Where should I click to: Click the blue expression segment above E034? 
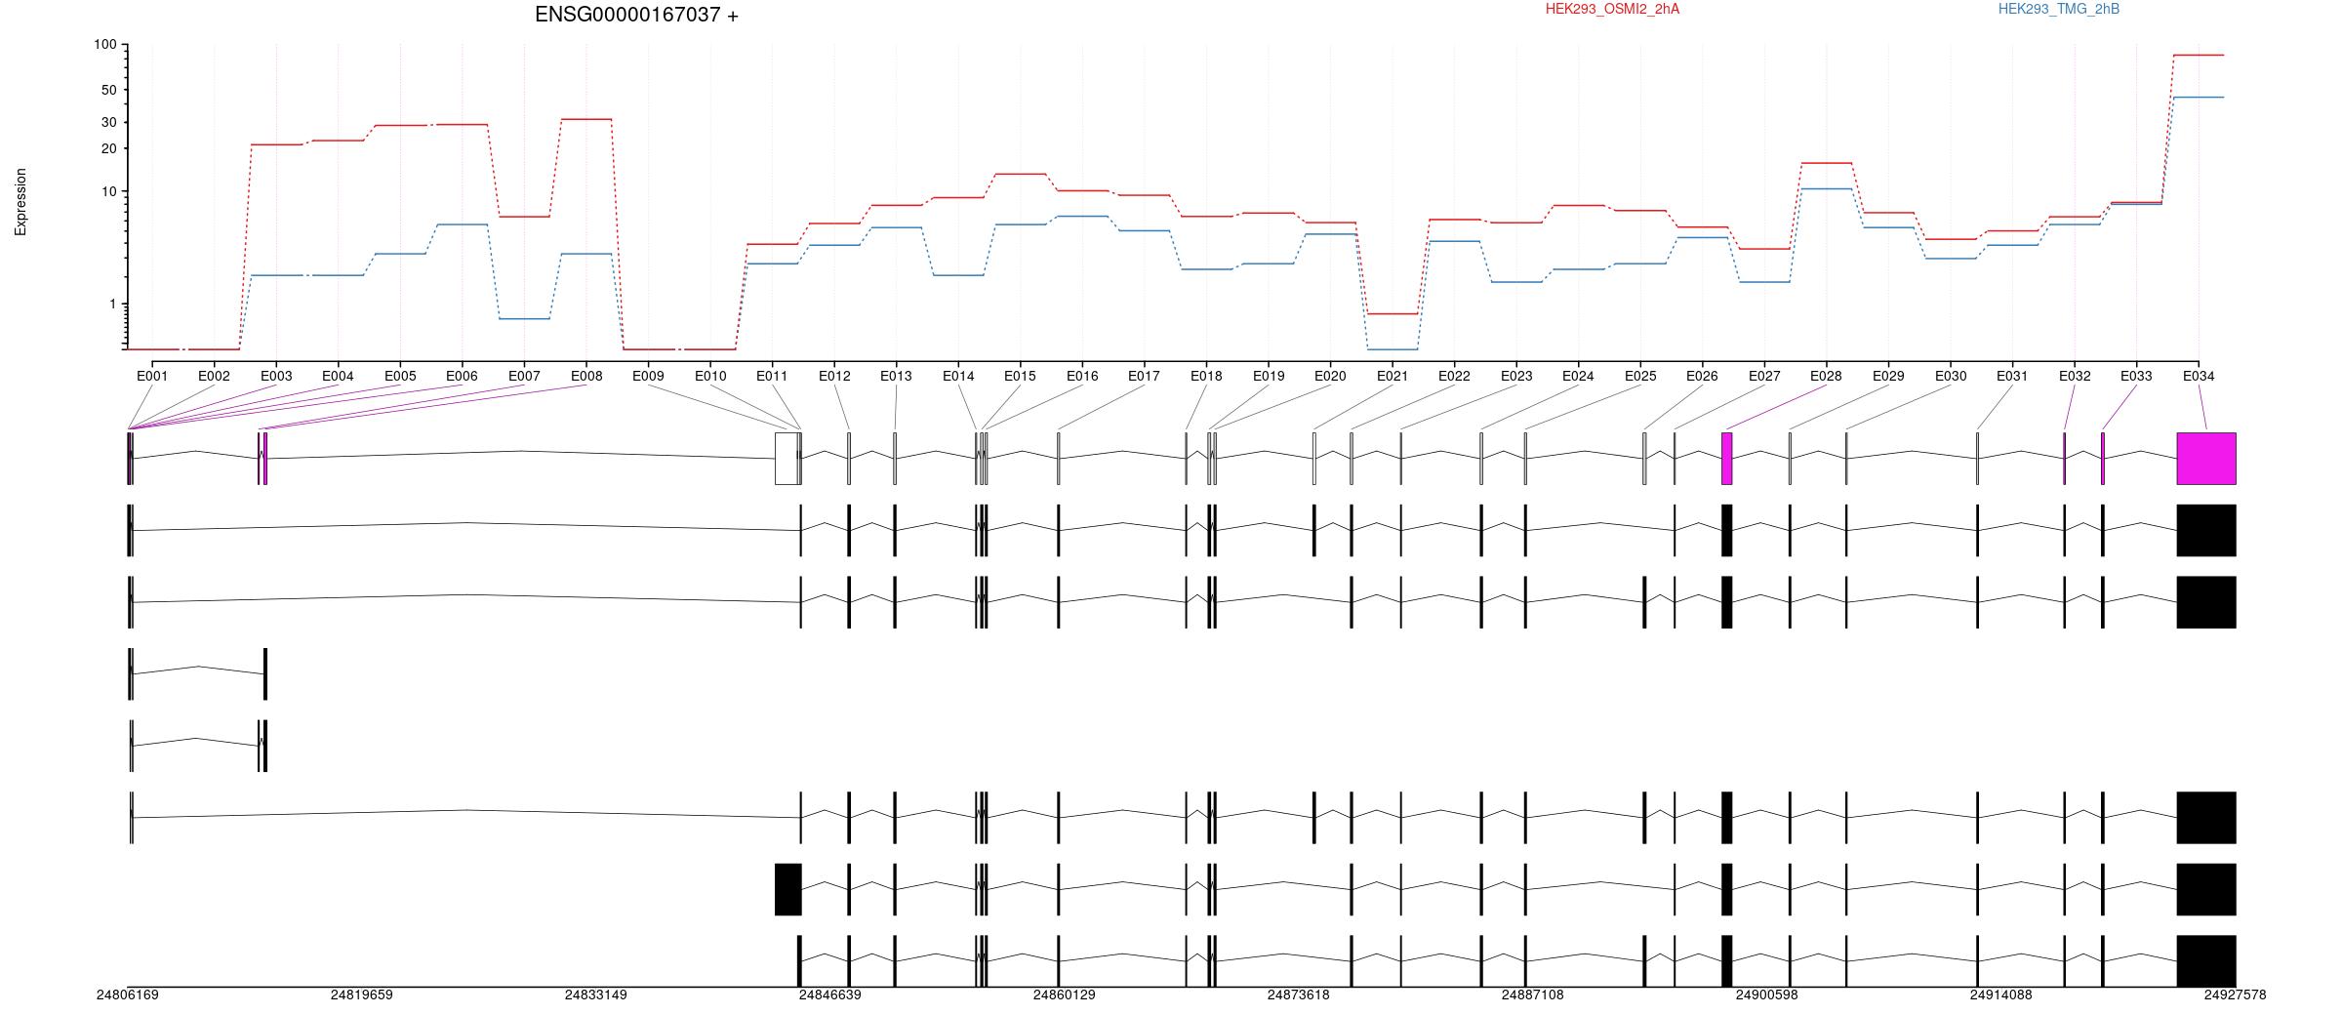tap(2199, 97)
